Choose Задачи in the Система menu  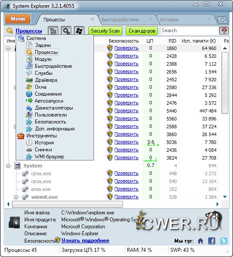tap(43, 45)
